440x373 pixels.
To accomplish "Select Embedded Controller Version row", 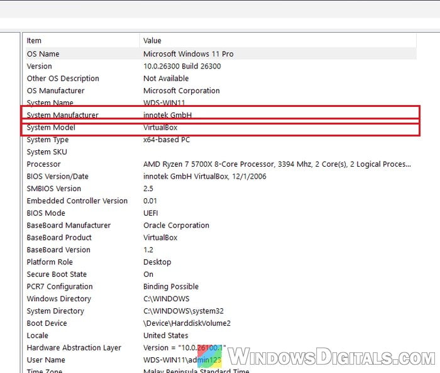I will [x=77, y=201].
